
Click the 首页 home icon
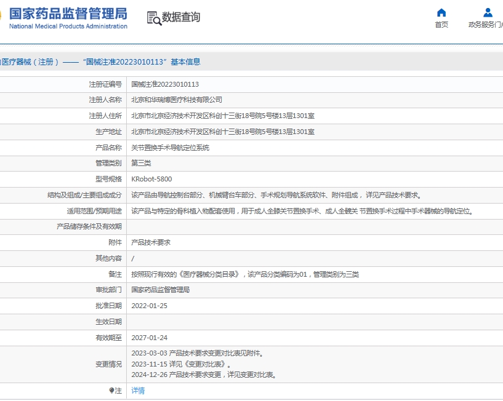pos(441,13)
